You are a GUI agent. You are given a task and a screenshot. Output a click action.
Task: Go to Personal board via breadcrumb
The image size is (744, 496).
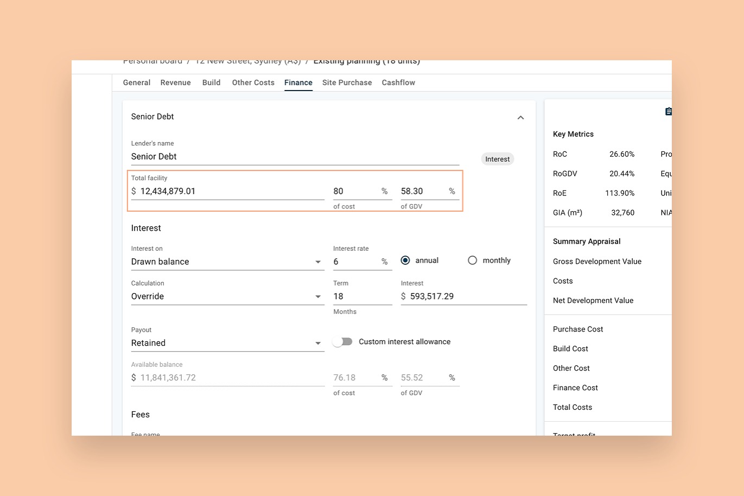click(152, 61)
